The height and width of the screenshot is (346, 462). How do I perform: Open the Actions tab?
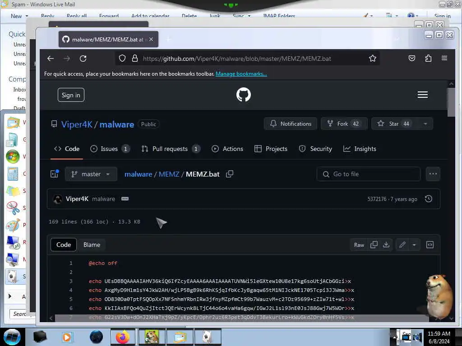[x=227, y=149]
